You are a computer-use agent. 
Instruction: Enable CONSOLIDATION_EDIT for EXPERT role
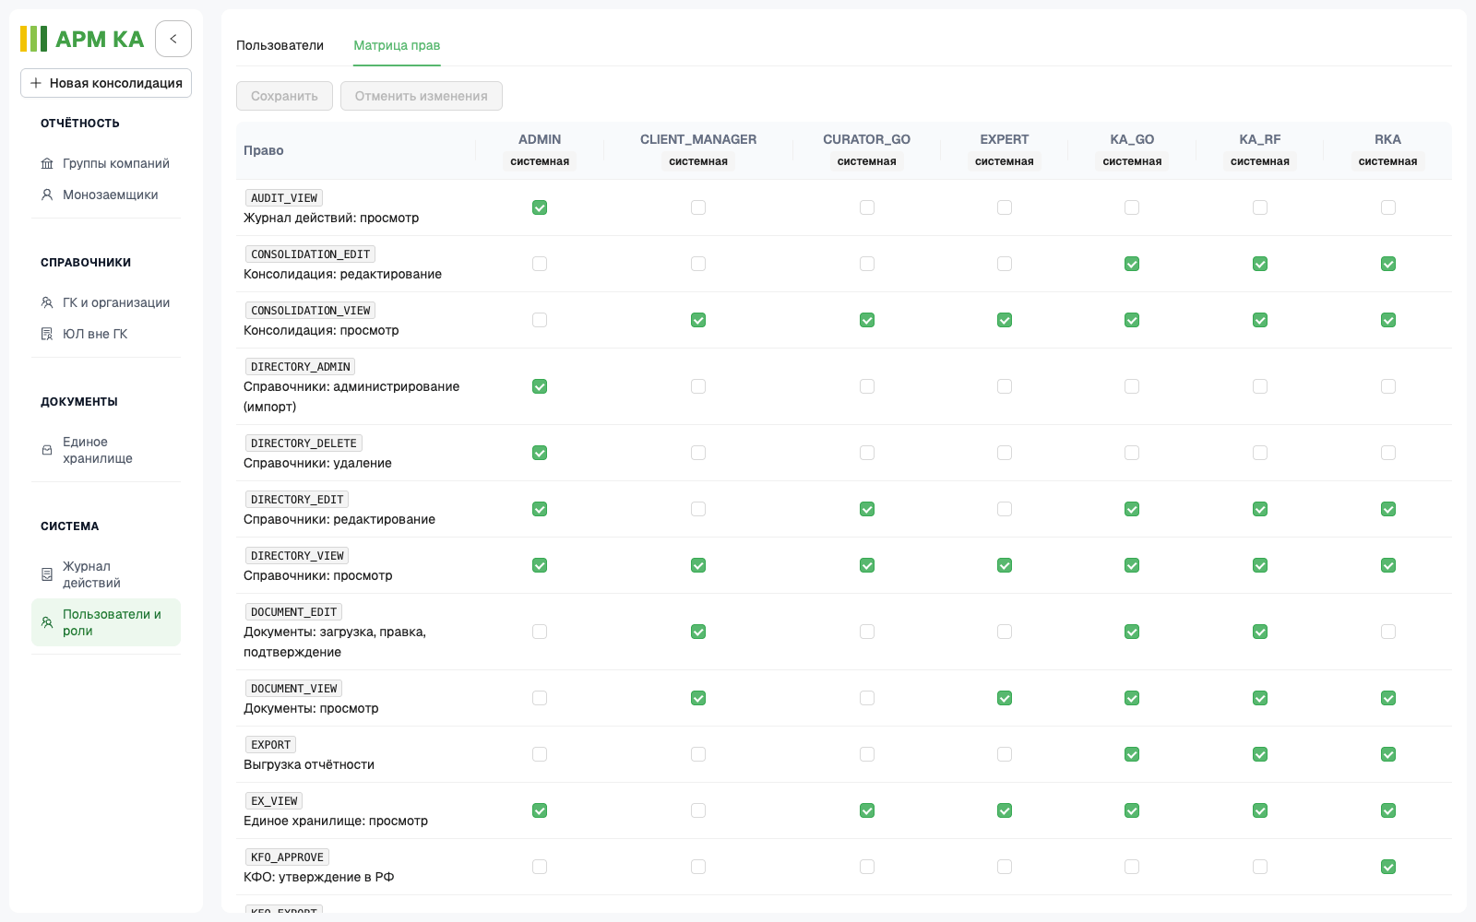click(x=1005, y=264)
